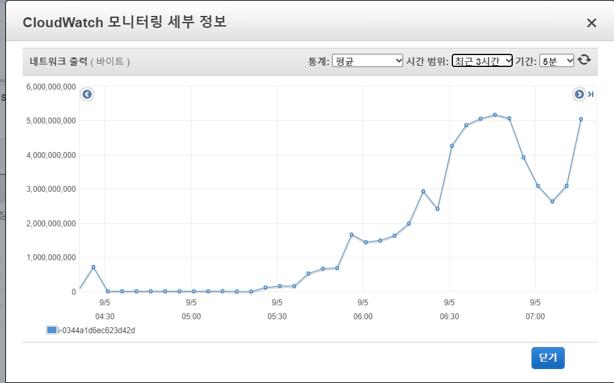Click the 07:00 time axis label
The width and height of the screenshot is (614, 383).
(535, 317)
